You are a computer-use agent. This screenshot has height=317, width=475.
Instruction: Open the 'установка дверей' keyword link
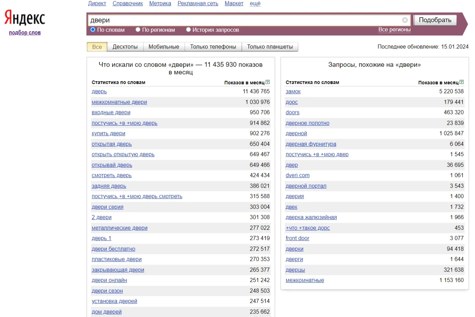point(114,301)
